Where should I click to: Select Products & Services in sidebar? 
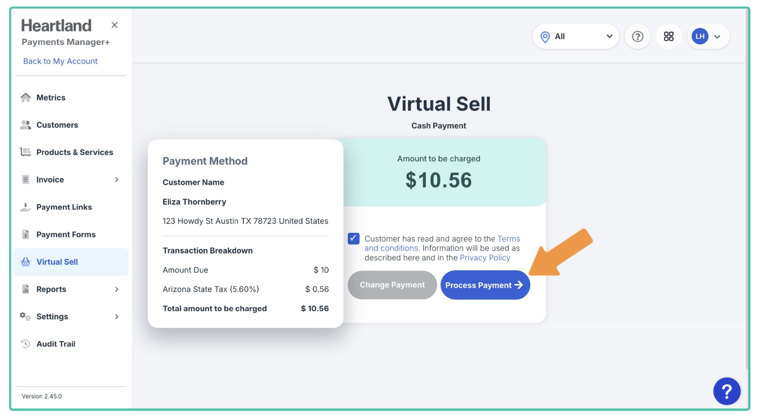[74, 153]
